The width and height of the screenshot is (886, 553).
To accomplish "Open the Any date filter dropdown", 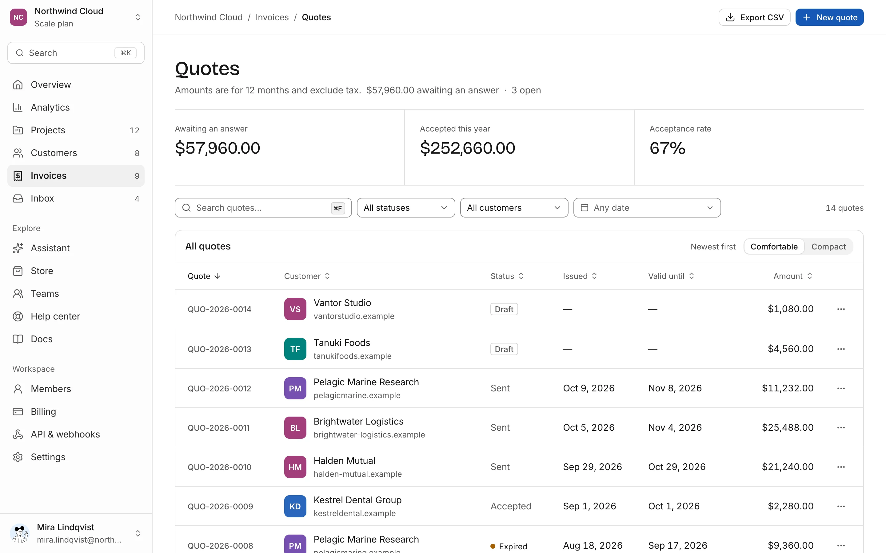I will tap(647, 208).
